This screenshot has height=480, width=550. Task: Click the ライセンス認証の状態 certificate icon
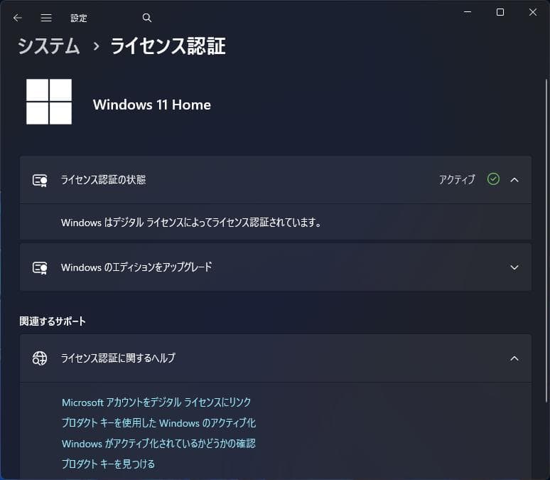tap(40, 180)
